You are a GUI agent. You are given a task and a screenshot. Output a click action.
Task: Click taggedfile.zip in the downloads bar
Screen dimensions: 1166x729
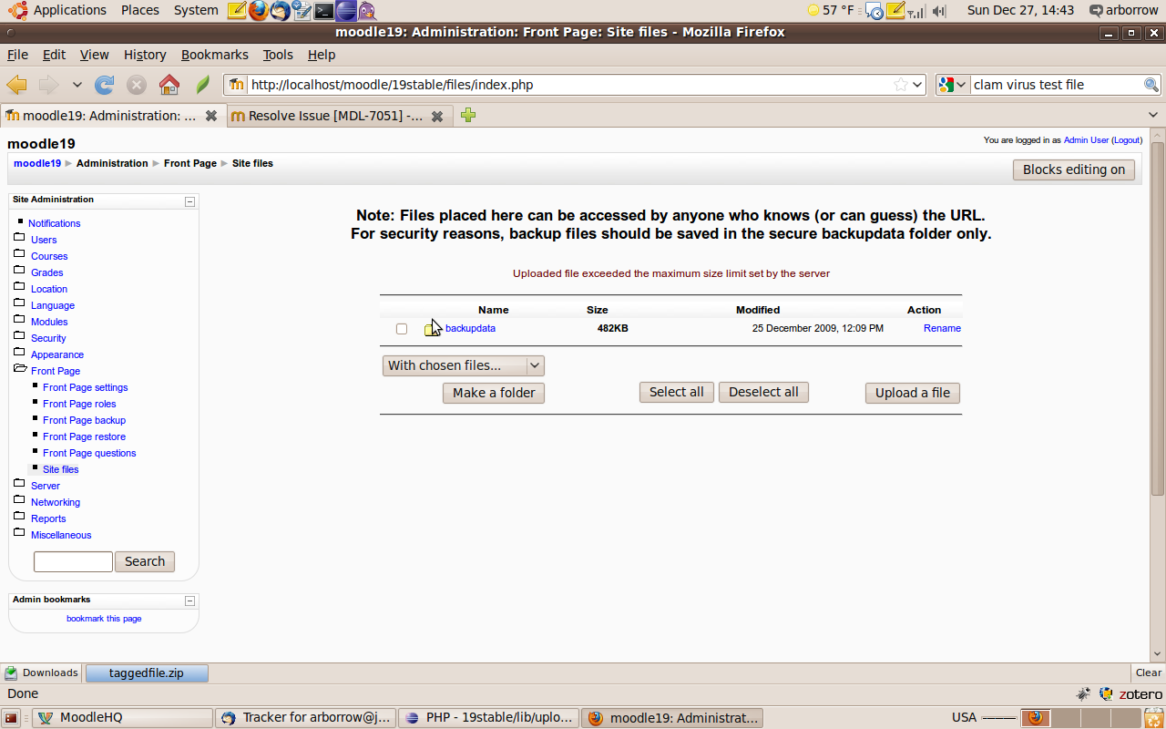147,673
